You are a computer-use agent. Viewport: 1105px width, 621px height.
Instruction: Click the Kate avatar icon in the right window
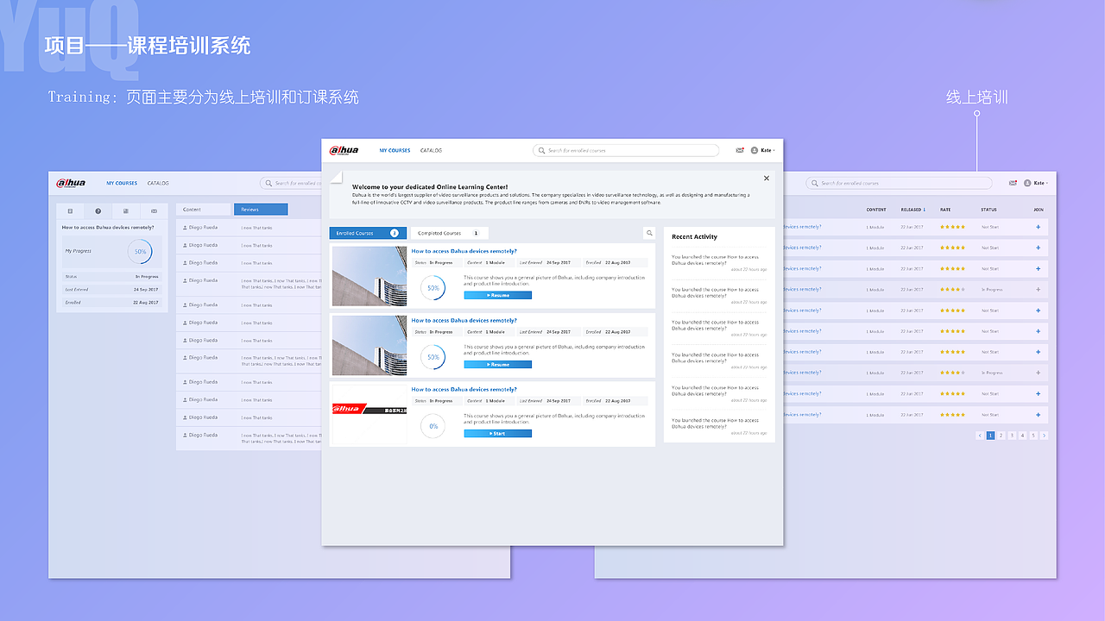click(1027, 183)
